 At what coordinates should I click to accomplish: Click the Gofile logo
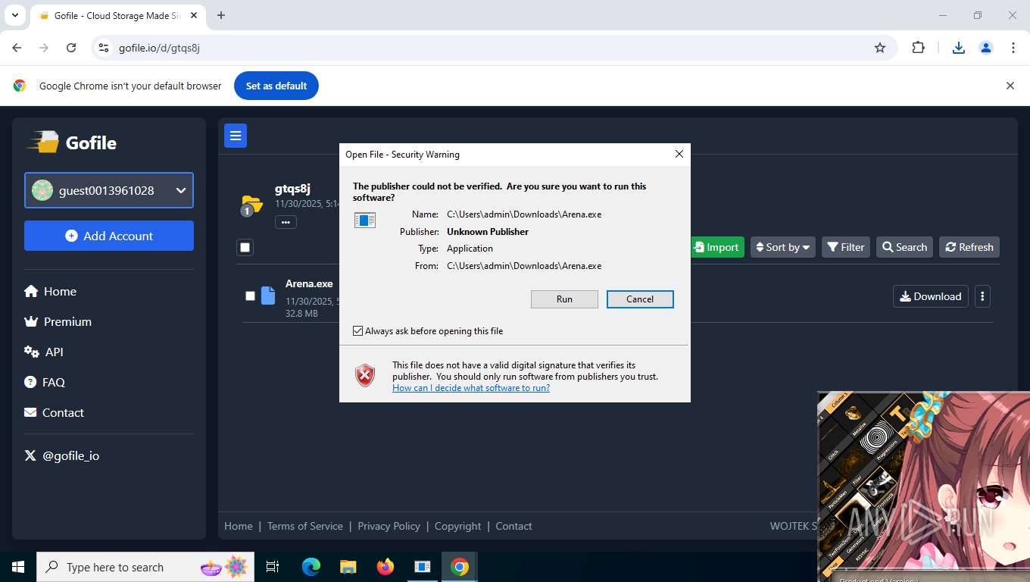tap(73, 142)
